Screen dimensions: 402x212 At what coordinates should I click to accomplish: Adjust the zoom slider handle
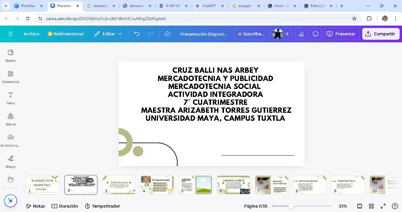click(291, 206)
